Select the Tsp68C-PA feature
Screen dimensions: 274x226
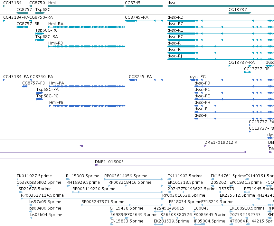(40, 93)
